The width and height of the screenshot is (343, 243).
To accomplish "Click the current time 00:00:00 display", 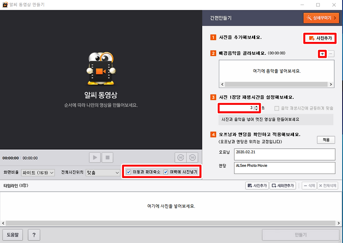I will point(10,158).
